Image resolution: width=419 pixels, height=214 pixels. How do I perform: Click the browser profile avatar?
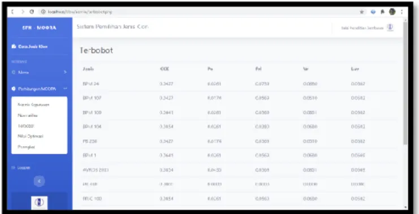pyautogui.click(x=392, y=12)
